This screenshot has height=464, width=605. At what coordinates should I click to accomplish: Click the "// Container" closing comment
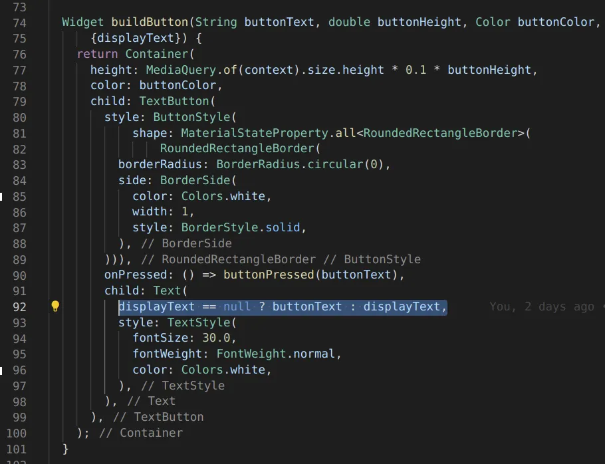coord(141,433)
